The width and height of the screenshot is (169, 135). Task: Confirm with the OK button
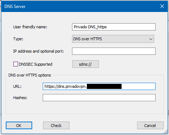click(x=19, y=126)
